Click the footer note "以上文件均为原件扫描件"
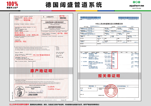Screen dimensions: 151x106 pyautogui.click(x=19, y=104)
